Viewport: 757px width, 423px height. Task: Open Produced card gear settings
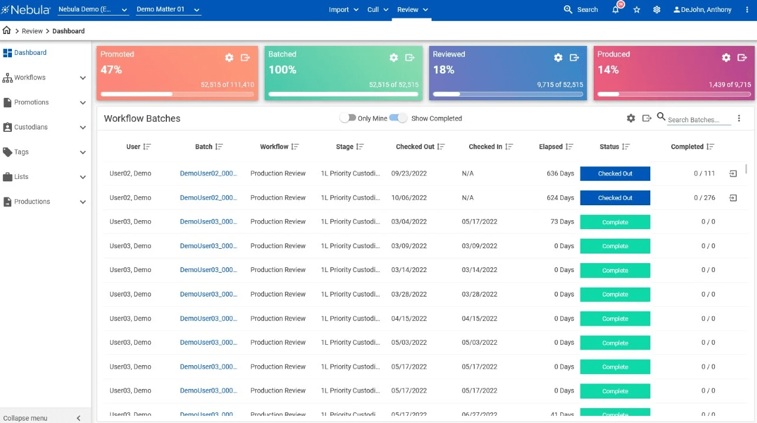pyautogui.click(x=726, y=58)
